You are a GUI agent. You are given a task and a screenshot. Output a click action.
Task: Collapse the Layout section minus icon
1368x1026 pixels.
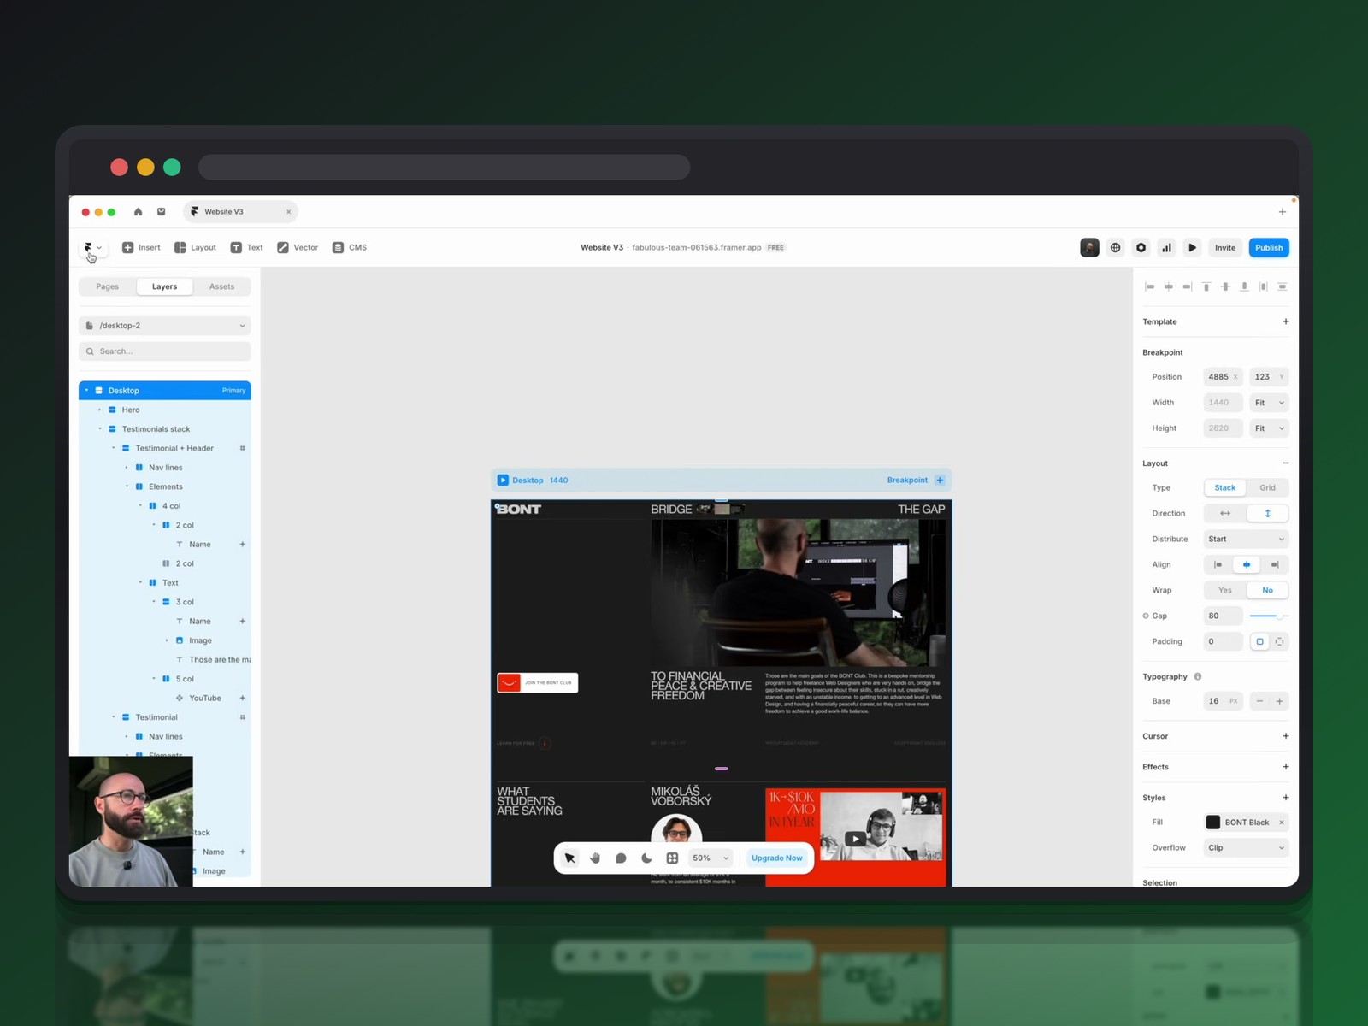click(x=1286, y=463)
